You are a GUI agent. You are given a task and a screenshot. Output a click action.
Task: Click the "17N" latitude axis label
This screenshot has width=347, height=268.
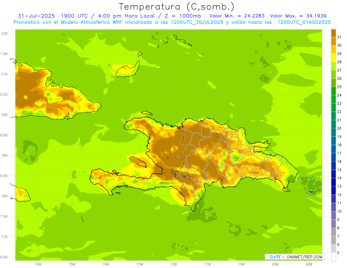tap(5, 237)
